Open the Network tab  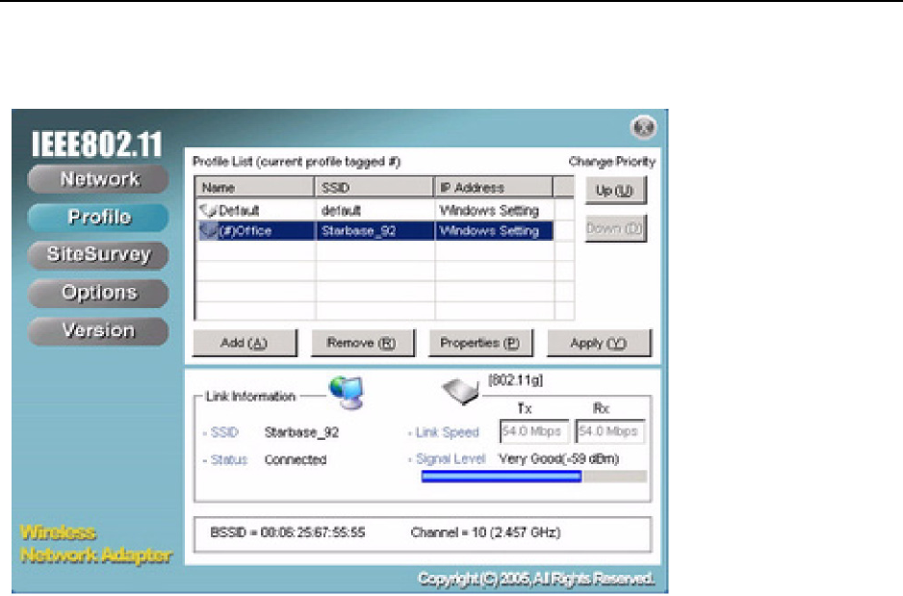tap(98, 179)
